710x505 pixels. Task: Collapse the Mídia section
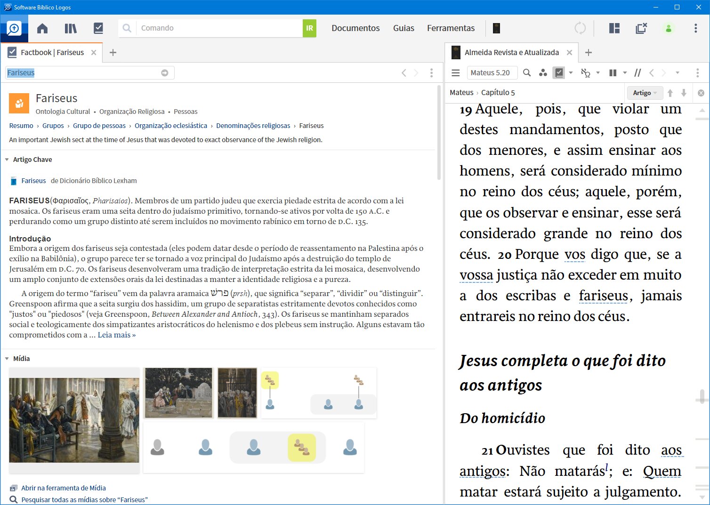click(x=7, y=359)
